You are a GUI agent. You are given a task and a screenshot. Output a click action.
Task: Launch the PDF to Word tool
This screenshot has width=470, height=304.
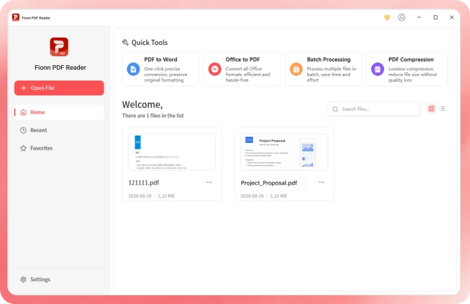click(x=161, y=69)
